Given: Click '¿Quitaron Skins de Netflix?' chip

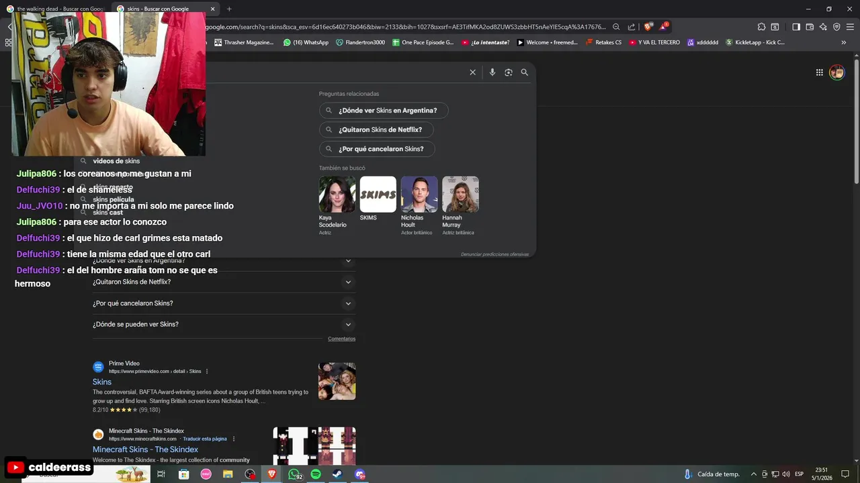Looking at the screenshot, I should [x=376, y=129].
